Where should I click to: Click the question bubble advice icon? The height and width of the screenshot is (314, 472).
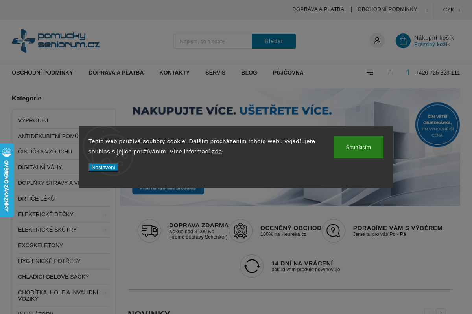point(334,231)
